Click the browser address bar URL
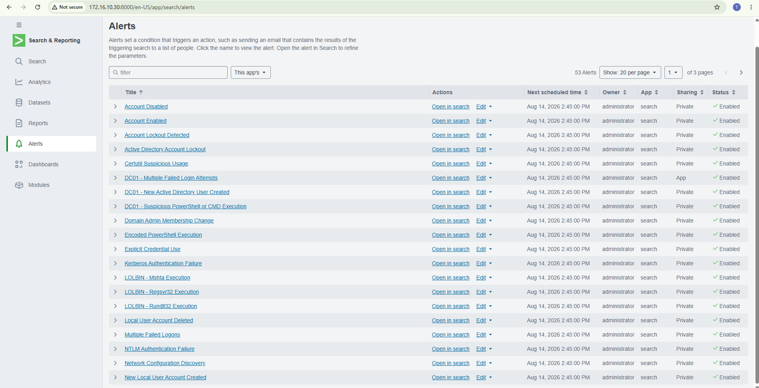Screen dimensions: 759x388 coord(142,7)
